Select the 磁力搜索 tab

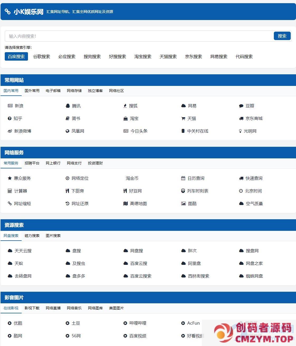32,236
